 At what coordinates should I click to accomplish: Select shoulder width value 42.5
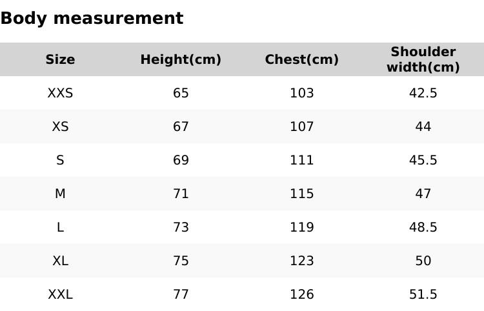tap(423, 94)
